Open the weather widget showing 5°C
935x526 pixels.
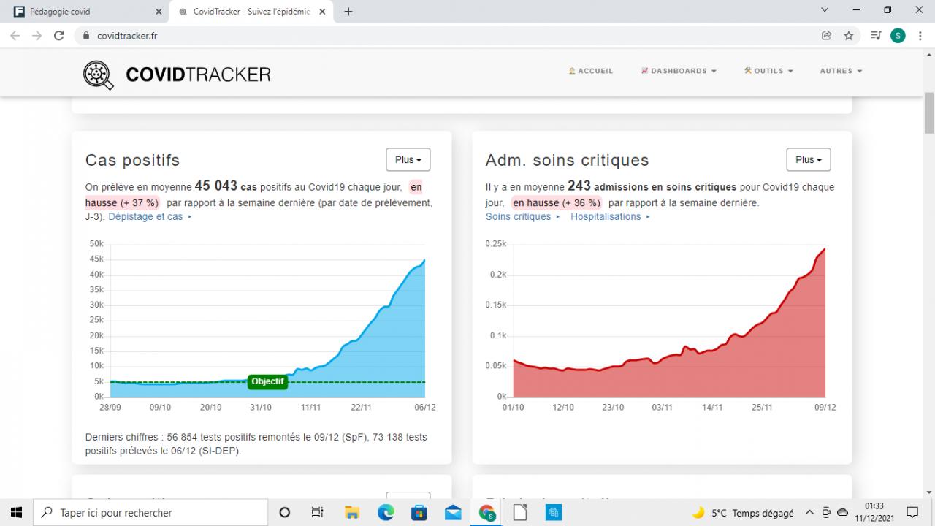(742, 513)
